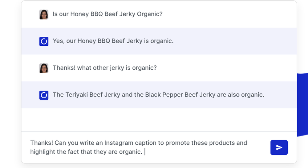Click "promote these products" in the draft text
The image size is (308, 168).
tap(200, 143)
